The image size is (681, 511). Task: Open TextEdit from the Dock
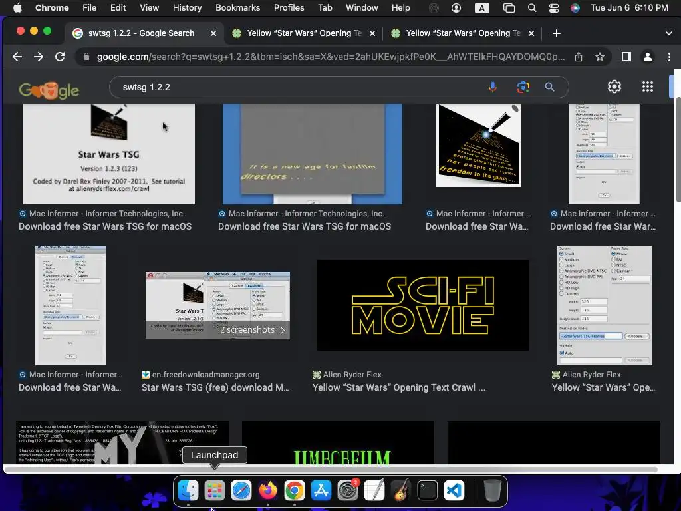click(374, 490)
